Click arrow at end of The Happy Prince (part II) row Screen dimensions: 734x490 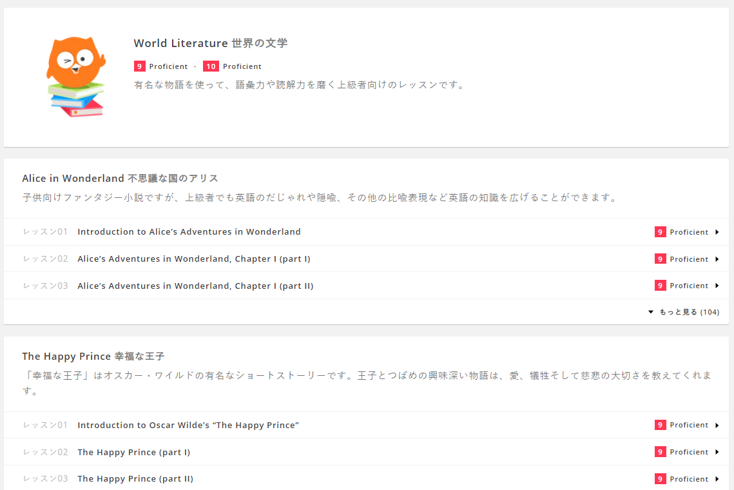pyautogui.click(x=717, y=479)
